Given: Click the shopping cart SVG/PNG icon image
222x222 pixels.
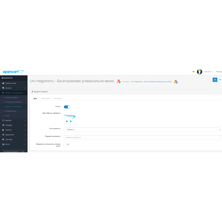Looking at the screenshot, I should 69,118.
